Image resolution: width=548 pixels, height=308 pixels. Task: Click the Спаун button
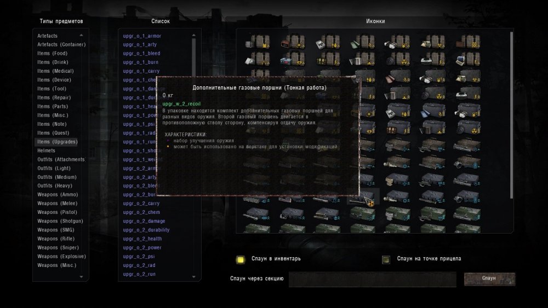click(x=489, y=278)
